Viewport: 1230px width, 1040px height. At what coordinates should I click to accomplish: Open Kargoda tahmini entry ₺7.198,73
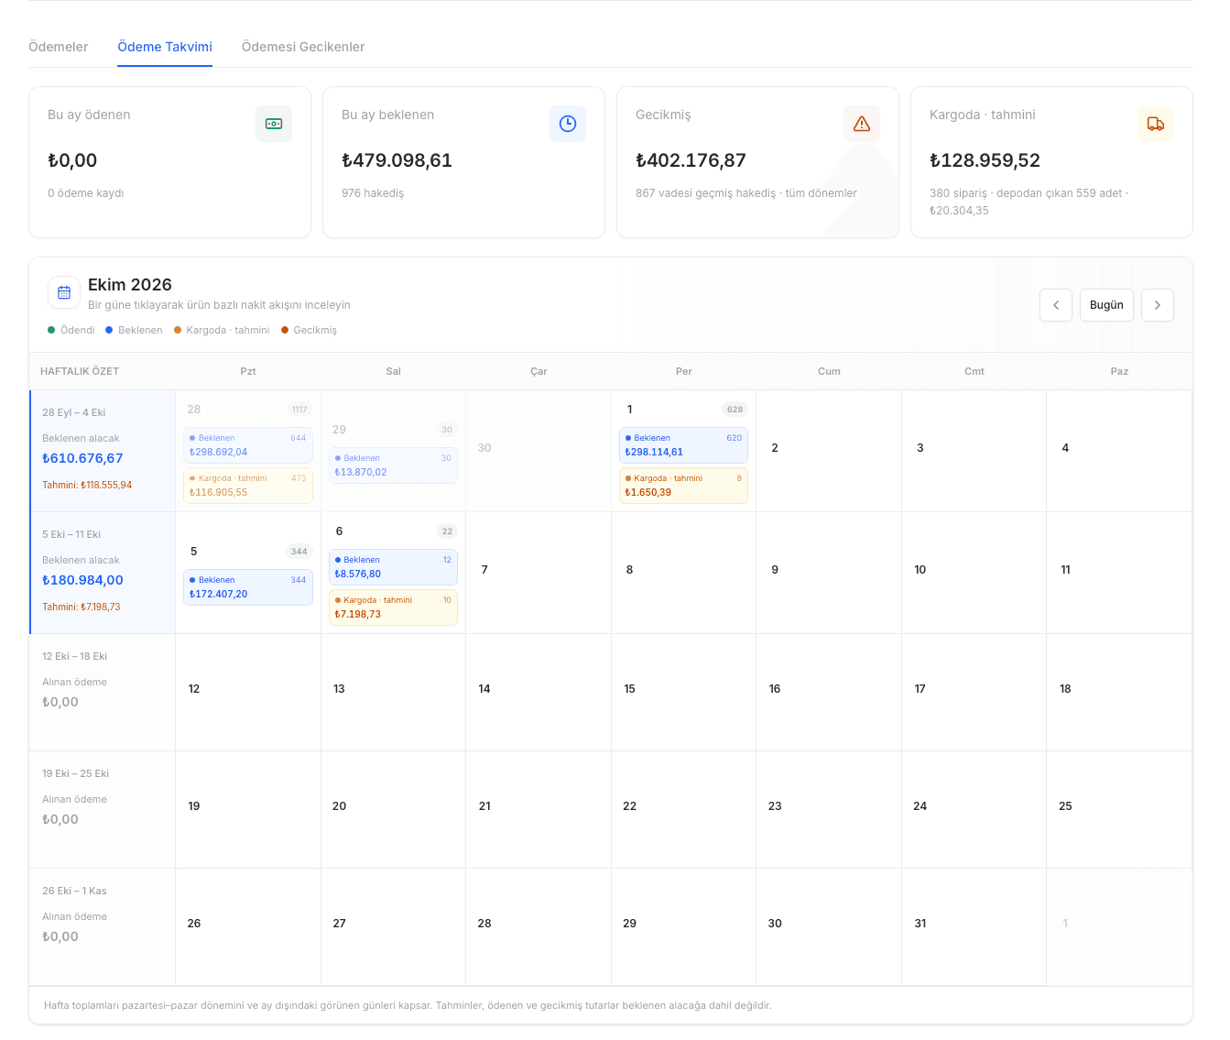coord(393,608)
